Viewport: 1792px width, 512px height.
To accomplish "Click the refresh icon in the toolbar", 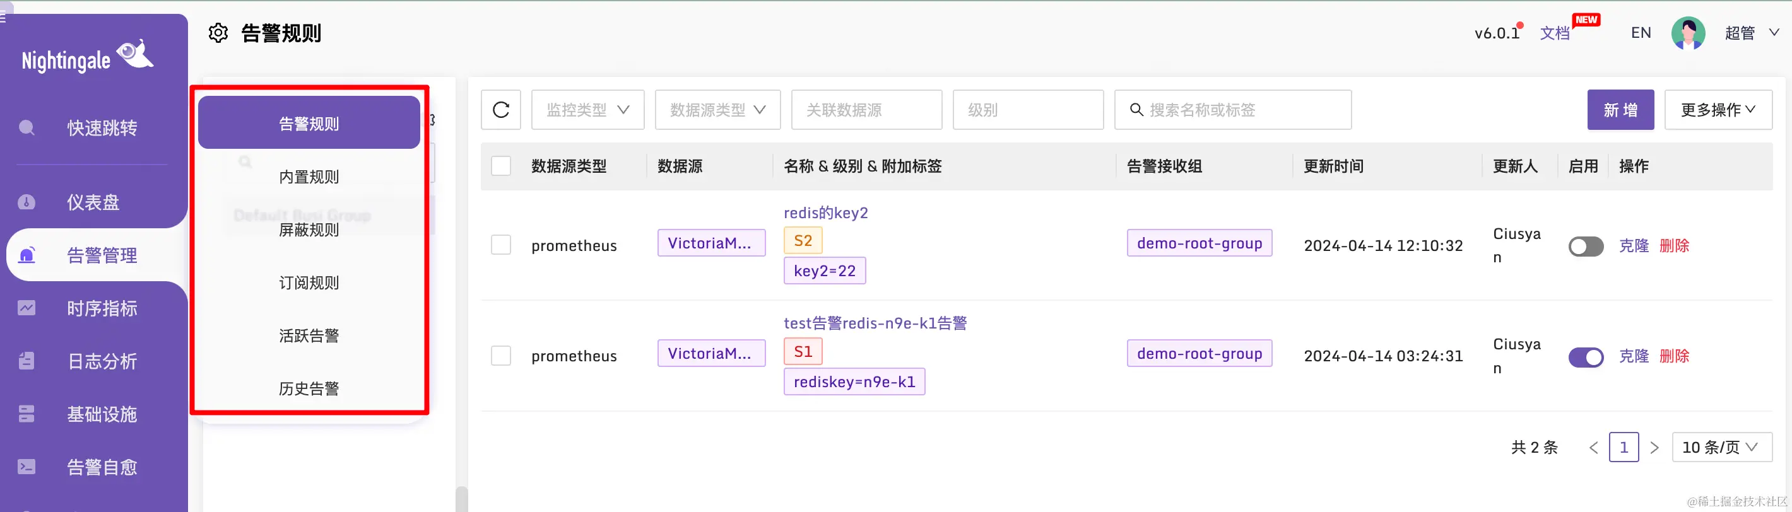I will (501, 110).
